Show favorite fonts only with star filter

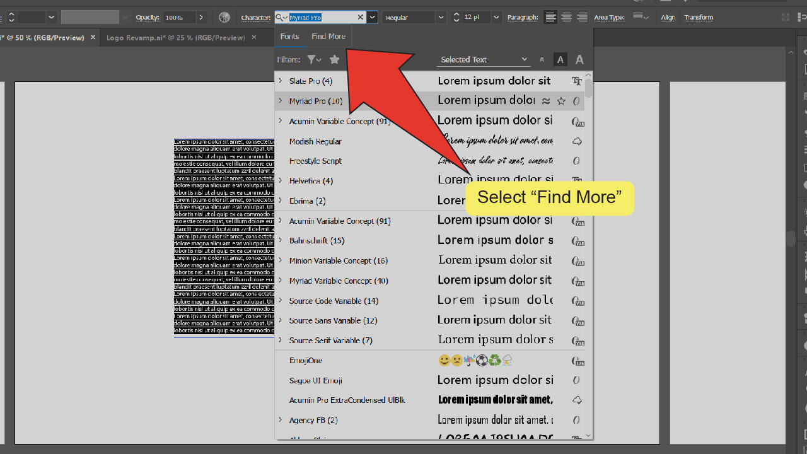coord(335,60)
